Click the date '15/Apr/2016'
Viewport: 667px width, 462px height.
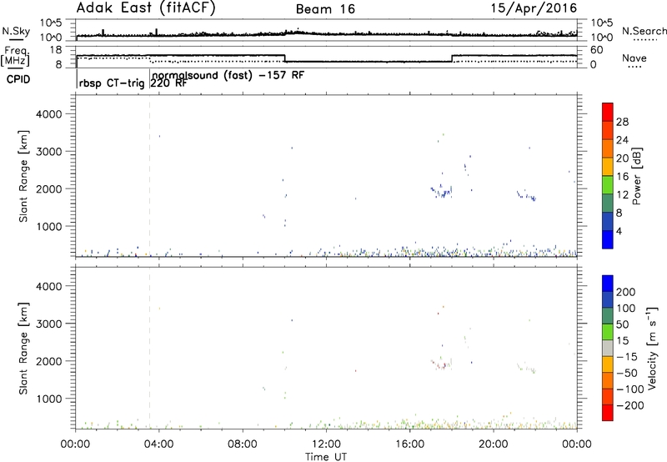pos(534,8)
